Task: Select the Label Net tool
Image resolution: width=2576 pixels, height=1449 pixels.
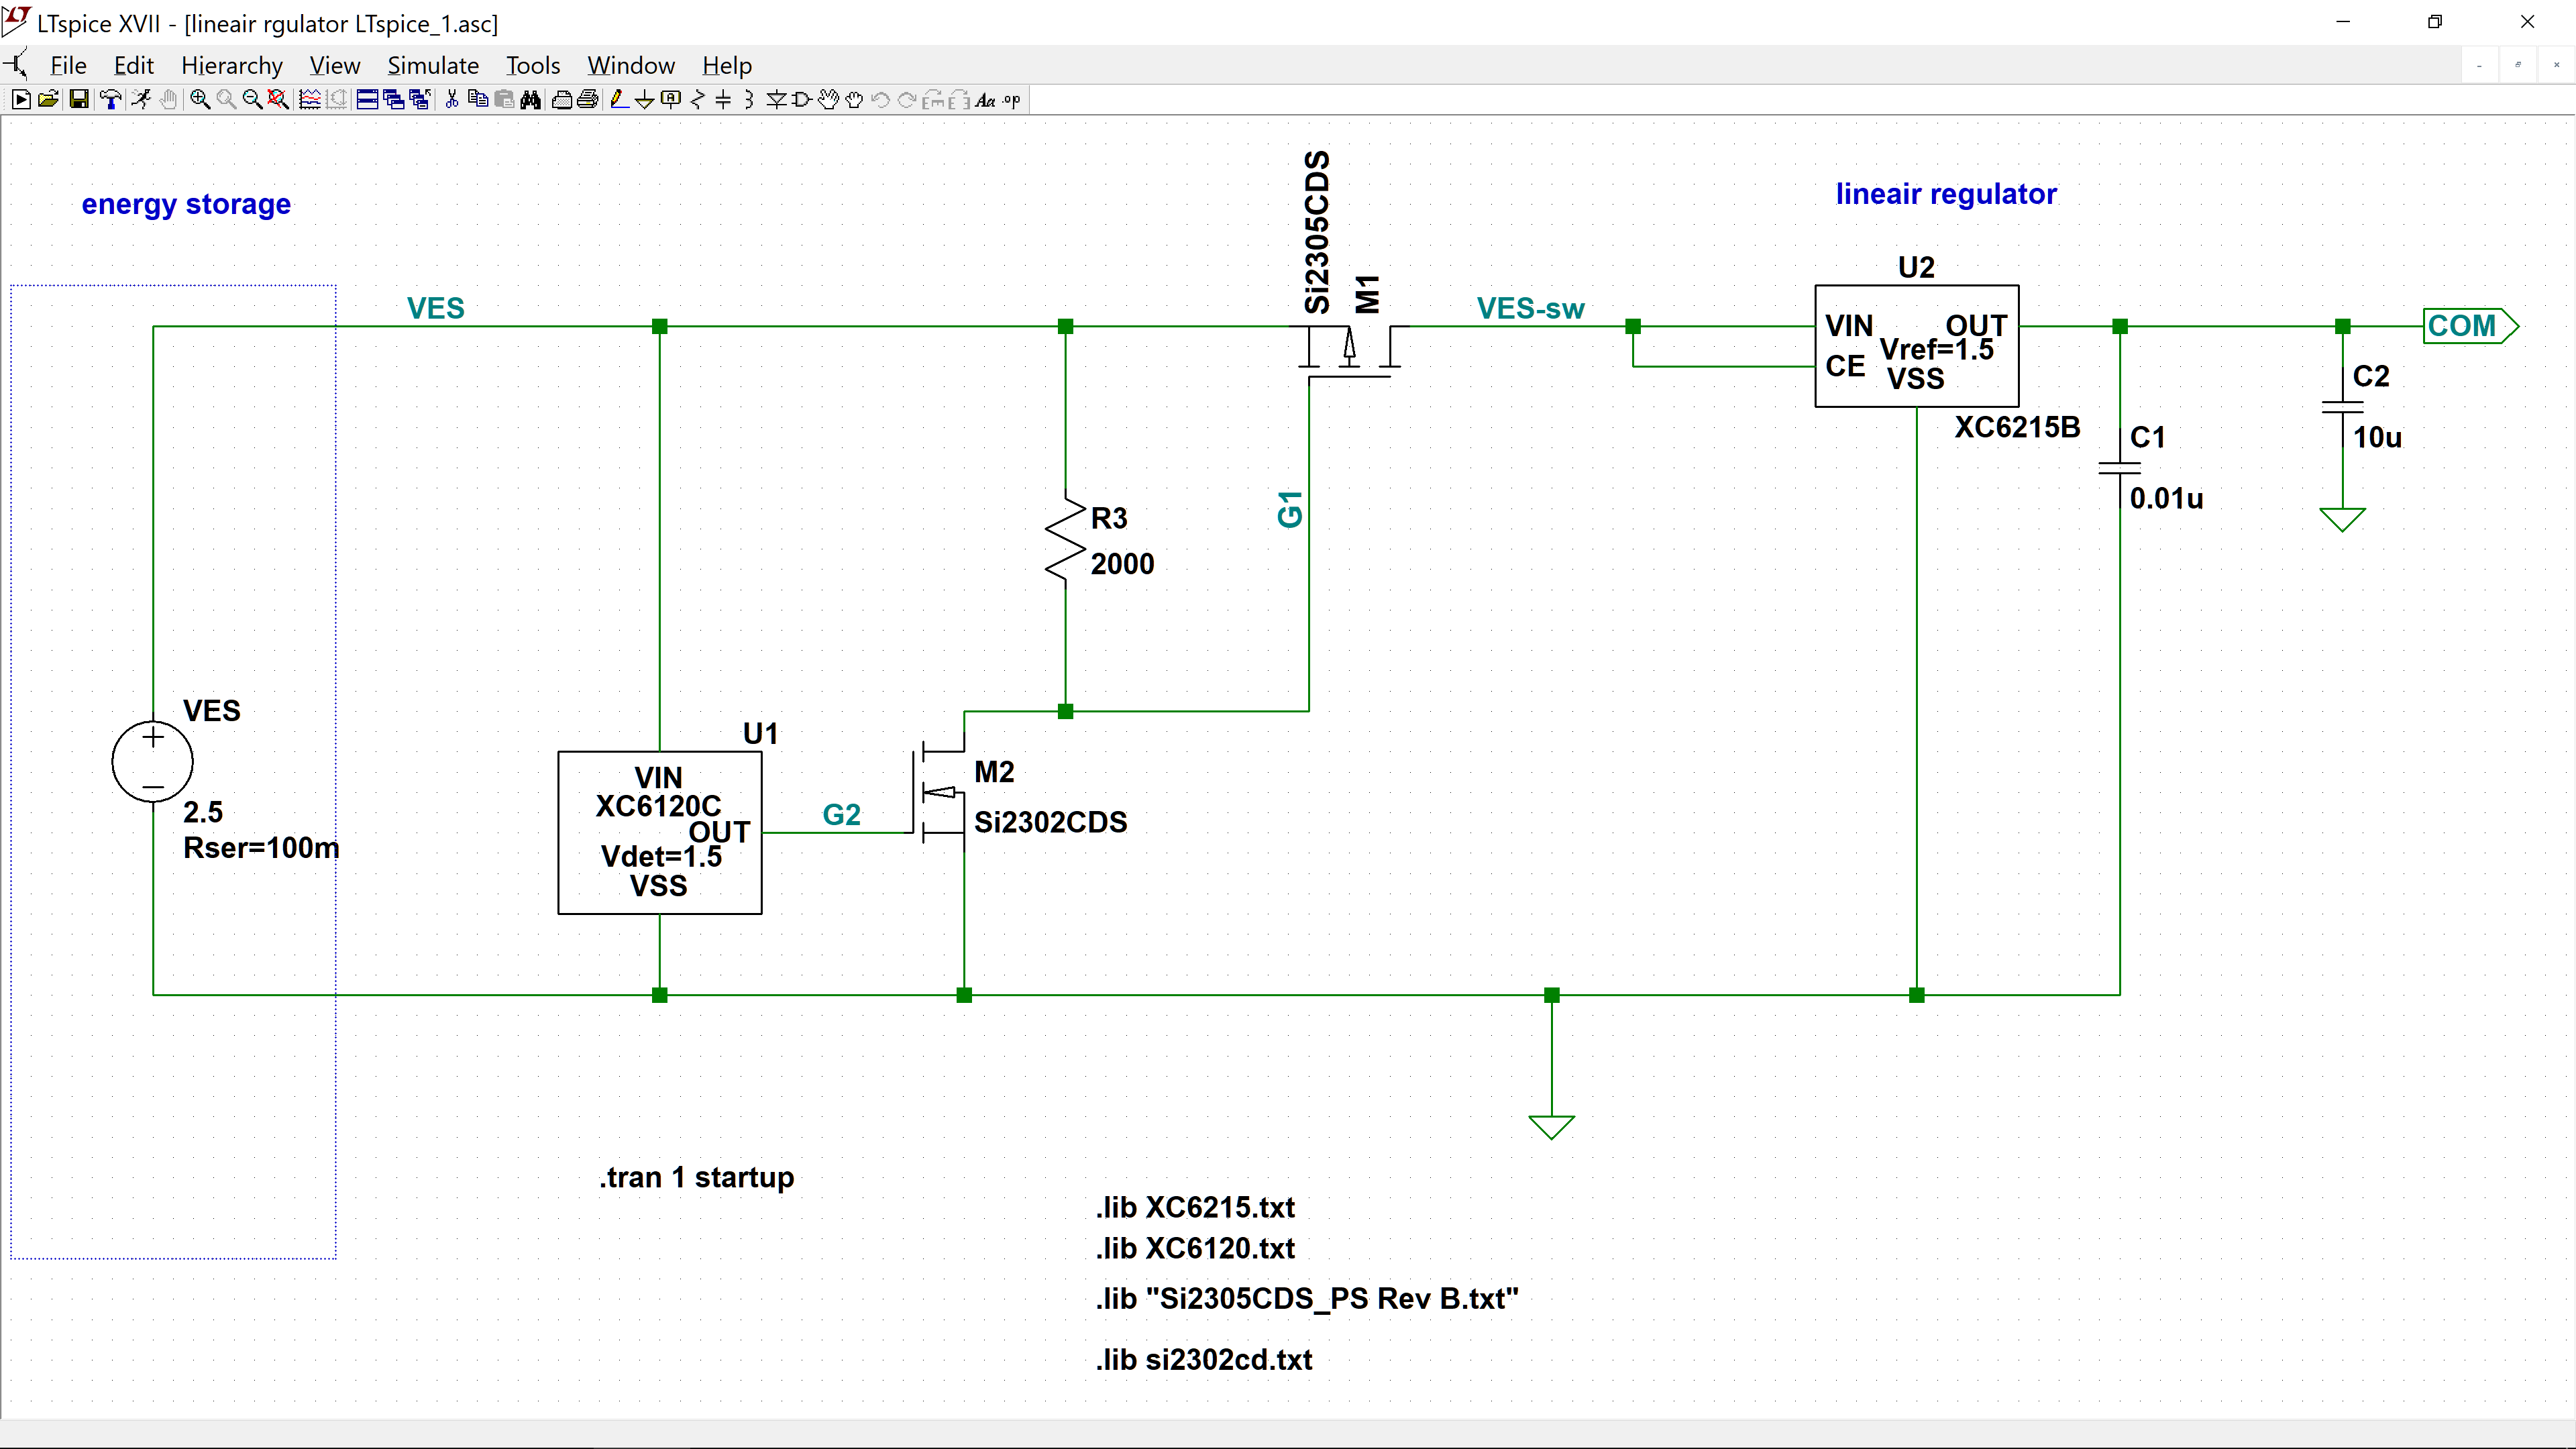Action: (x=671, y=100)
